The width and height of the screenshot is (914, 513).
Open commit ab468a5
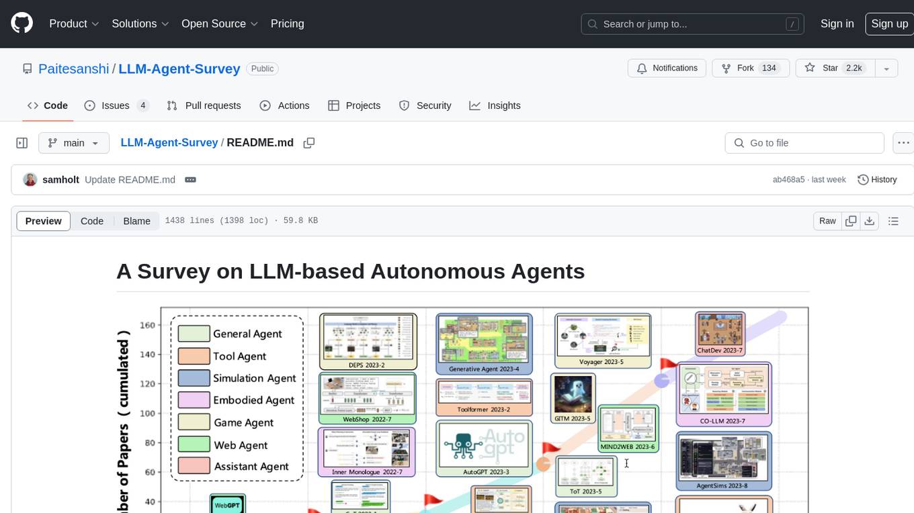[788, 180]
